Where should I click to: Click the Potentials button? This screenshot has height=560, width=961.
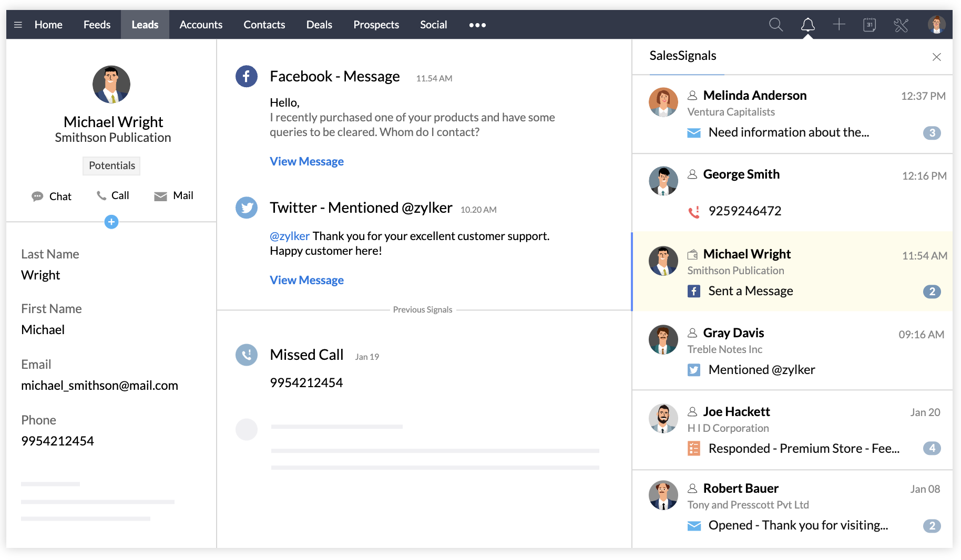112,165
